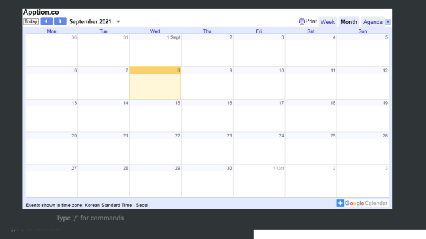426x239 pixels.
Task: Click date 15 in the calendar
Action: click(178, 103)
